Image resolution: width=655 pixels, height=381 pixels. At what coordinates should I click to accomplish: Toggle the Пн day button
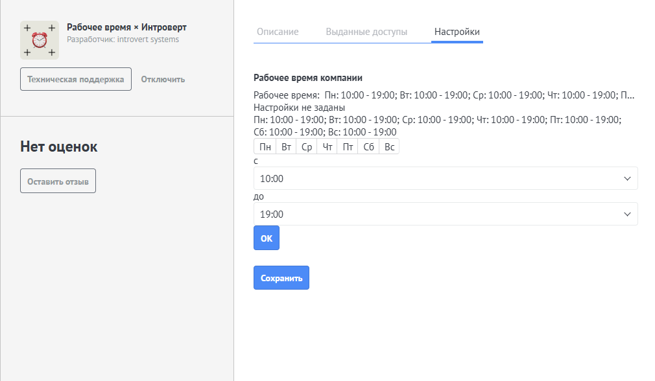265,147
